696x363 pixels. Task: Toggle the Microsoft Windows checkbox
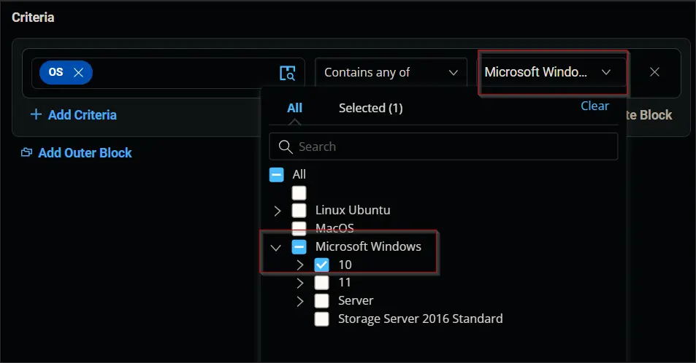click(x=299, y=247)
